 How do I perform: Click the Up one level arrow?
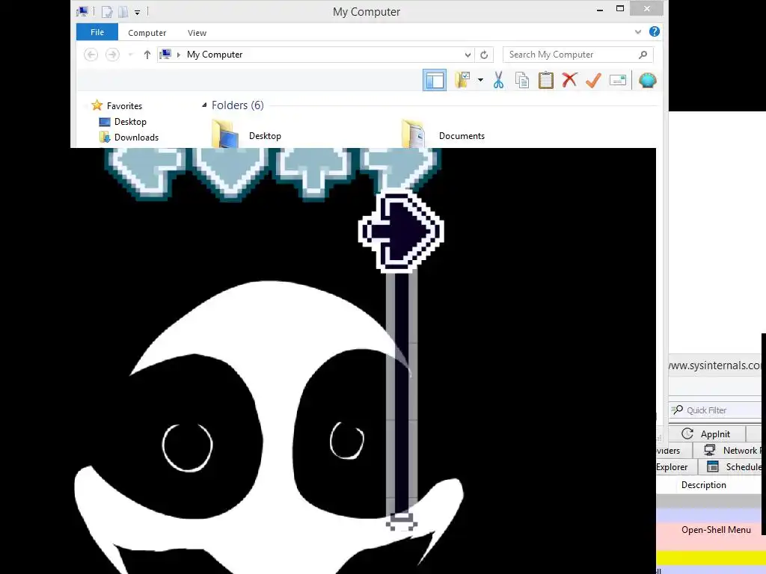147,55
